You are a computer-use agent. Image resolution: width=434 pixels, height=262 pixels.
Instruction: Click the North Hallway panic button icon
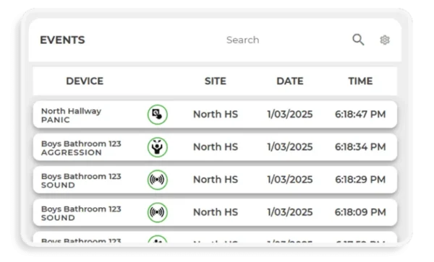click(158, 114)
